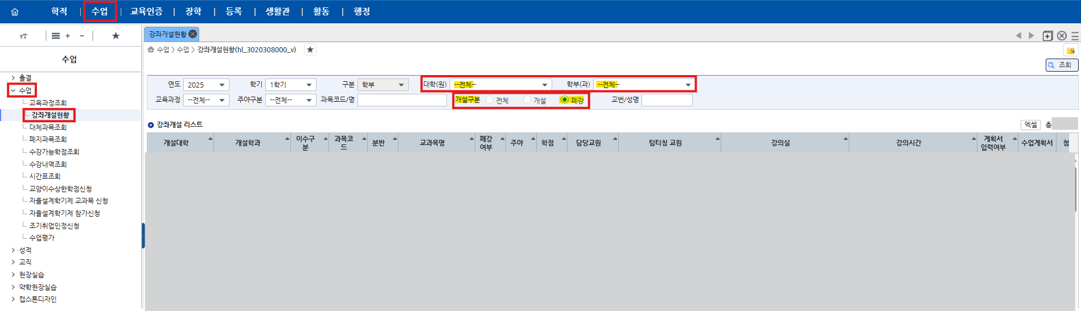Screen dimensions: 1081x311
Task: Click the home icon in top navigation bar
Action: click(15, 12)
